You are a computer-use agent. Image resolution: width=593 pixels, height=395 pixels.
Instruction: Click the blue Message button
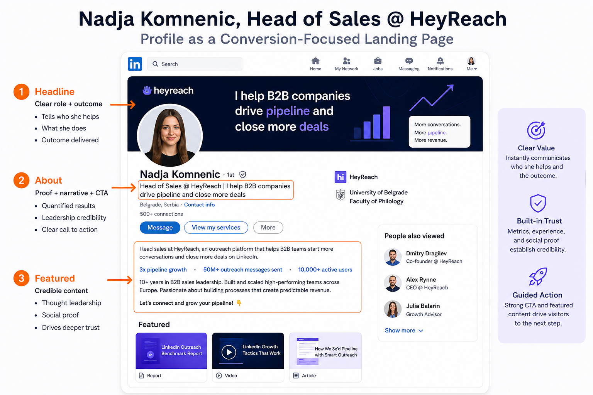pyautogui.click(x=160, y=228)
